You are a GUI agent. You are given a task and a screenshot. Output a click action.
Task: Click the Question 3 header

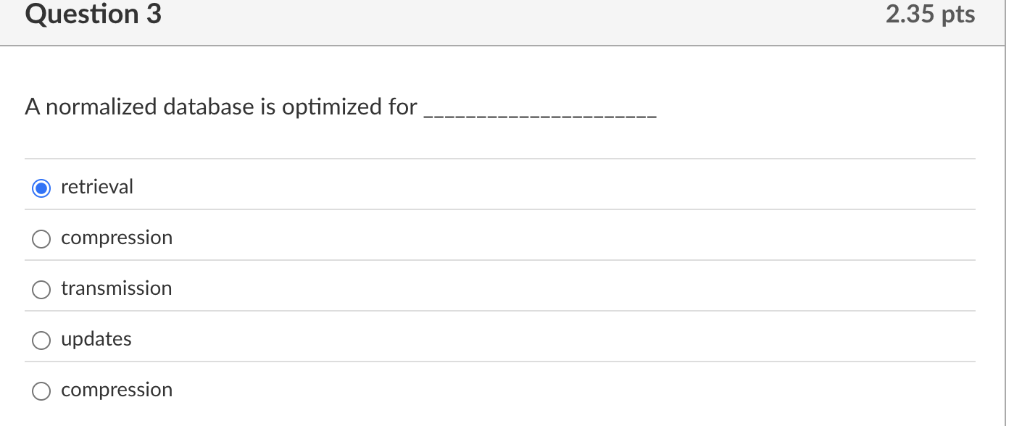[91, 14]
